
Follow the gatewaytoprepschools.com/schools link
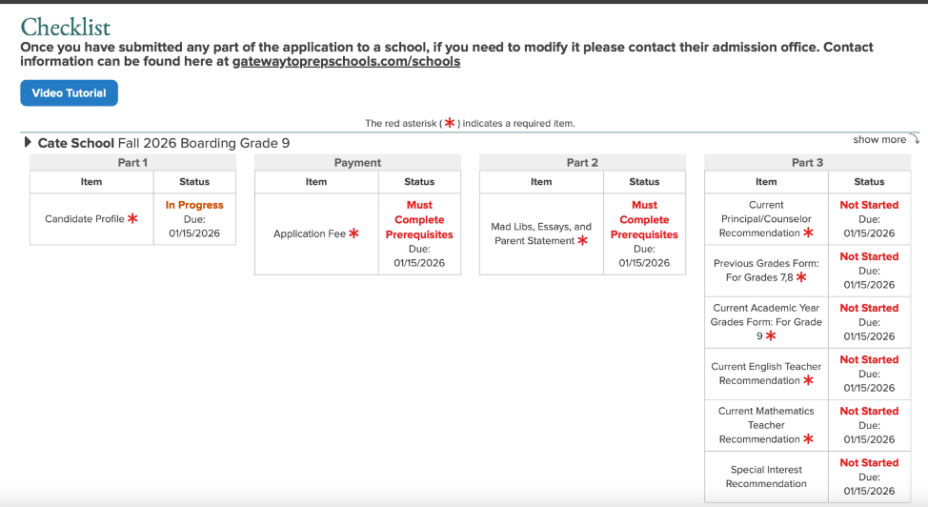pyautogui.click(x=346, y=62)
